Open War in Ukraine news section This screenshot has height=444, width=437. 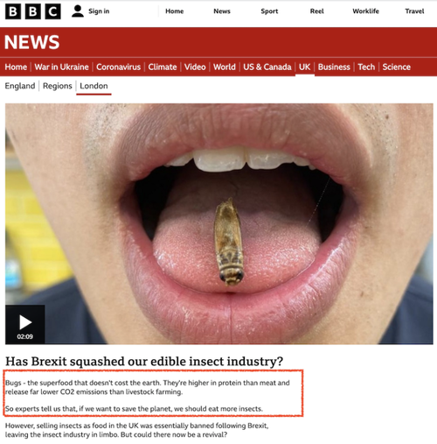tap(61, 67)
